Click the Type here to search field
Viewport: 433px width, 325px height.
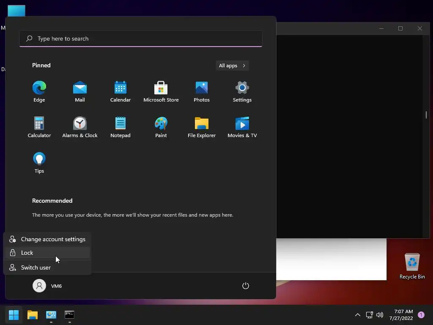pyautogui.click(x=141, y=39)
